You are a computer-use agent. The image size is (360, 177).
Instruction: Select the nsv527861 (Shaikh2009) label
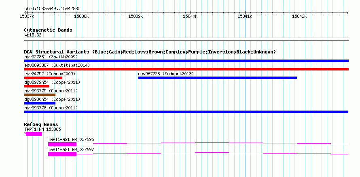[x=51, y=57]
